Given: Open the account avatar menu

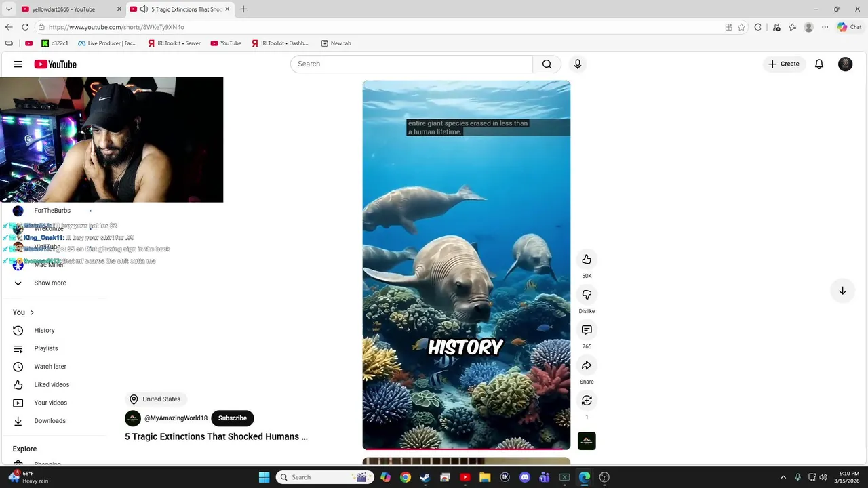Looking at the screenshot, I should pyautogui.click(x=845, y=64).
